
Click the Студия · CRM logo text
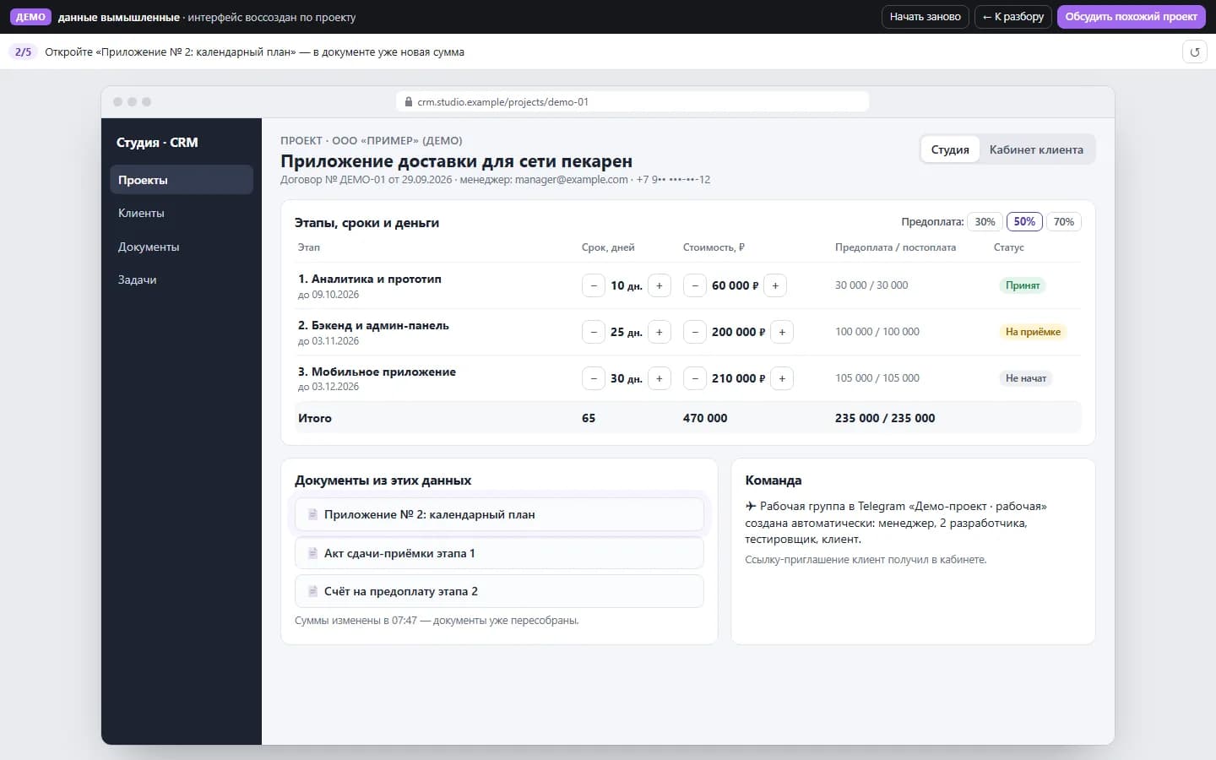coord(157,143)
